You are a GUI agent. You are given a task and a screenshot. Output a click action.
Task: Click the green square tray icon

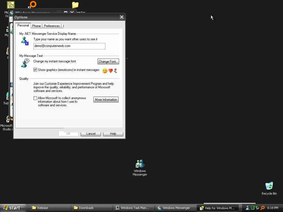tap(253, 208)
